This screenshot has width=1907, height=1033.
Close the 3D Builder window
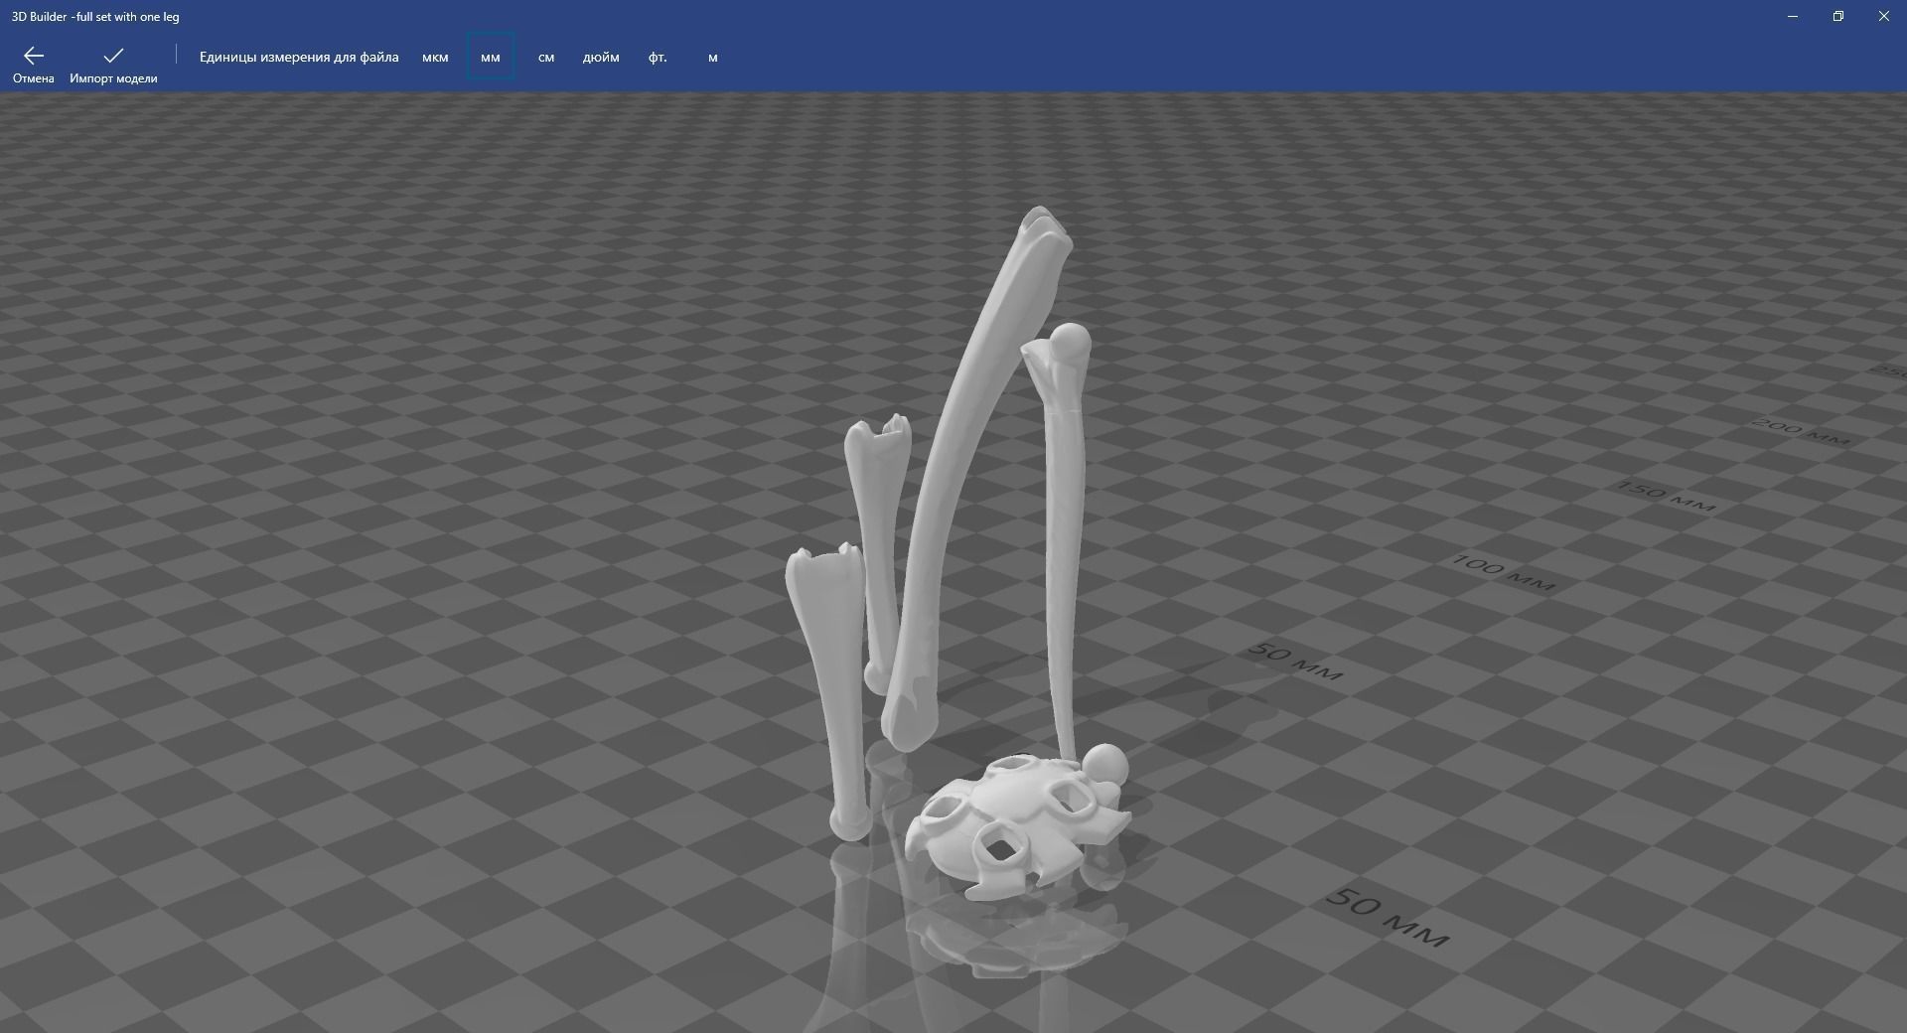tap(1884, 16)
